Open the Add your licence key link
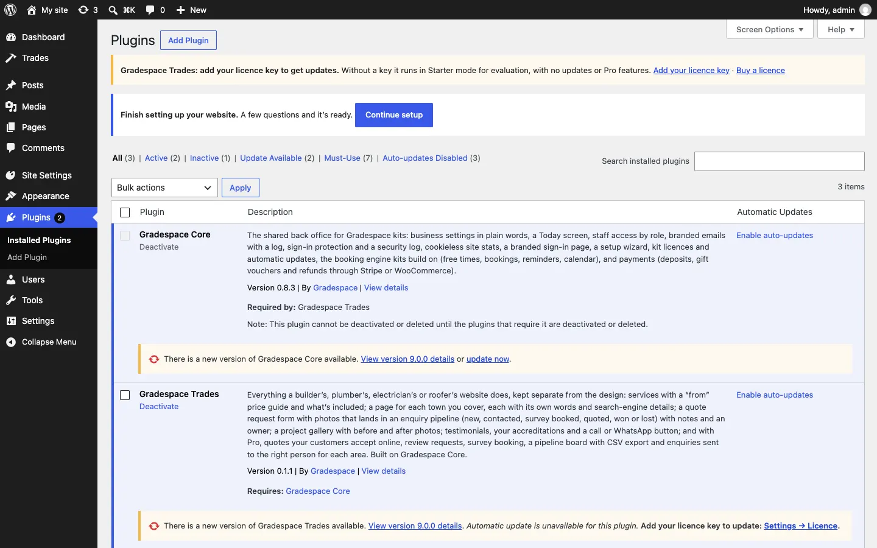The width and height of the screenshot is (877, 548). point(691,71)
